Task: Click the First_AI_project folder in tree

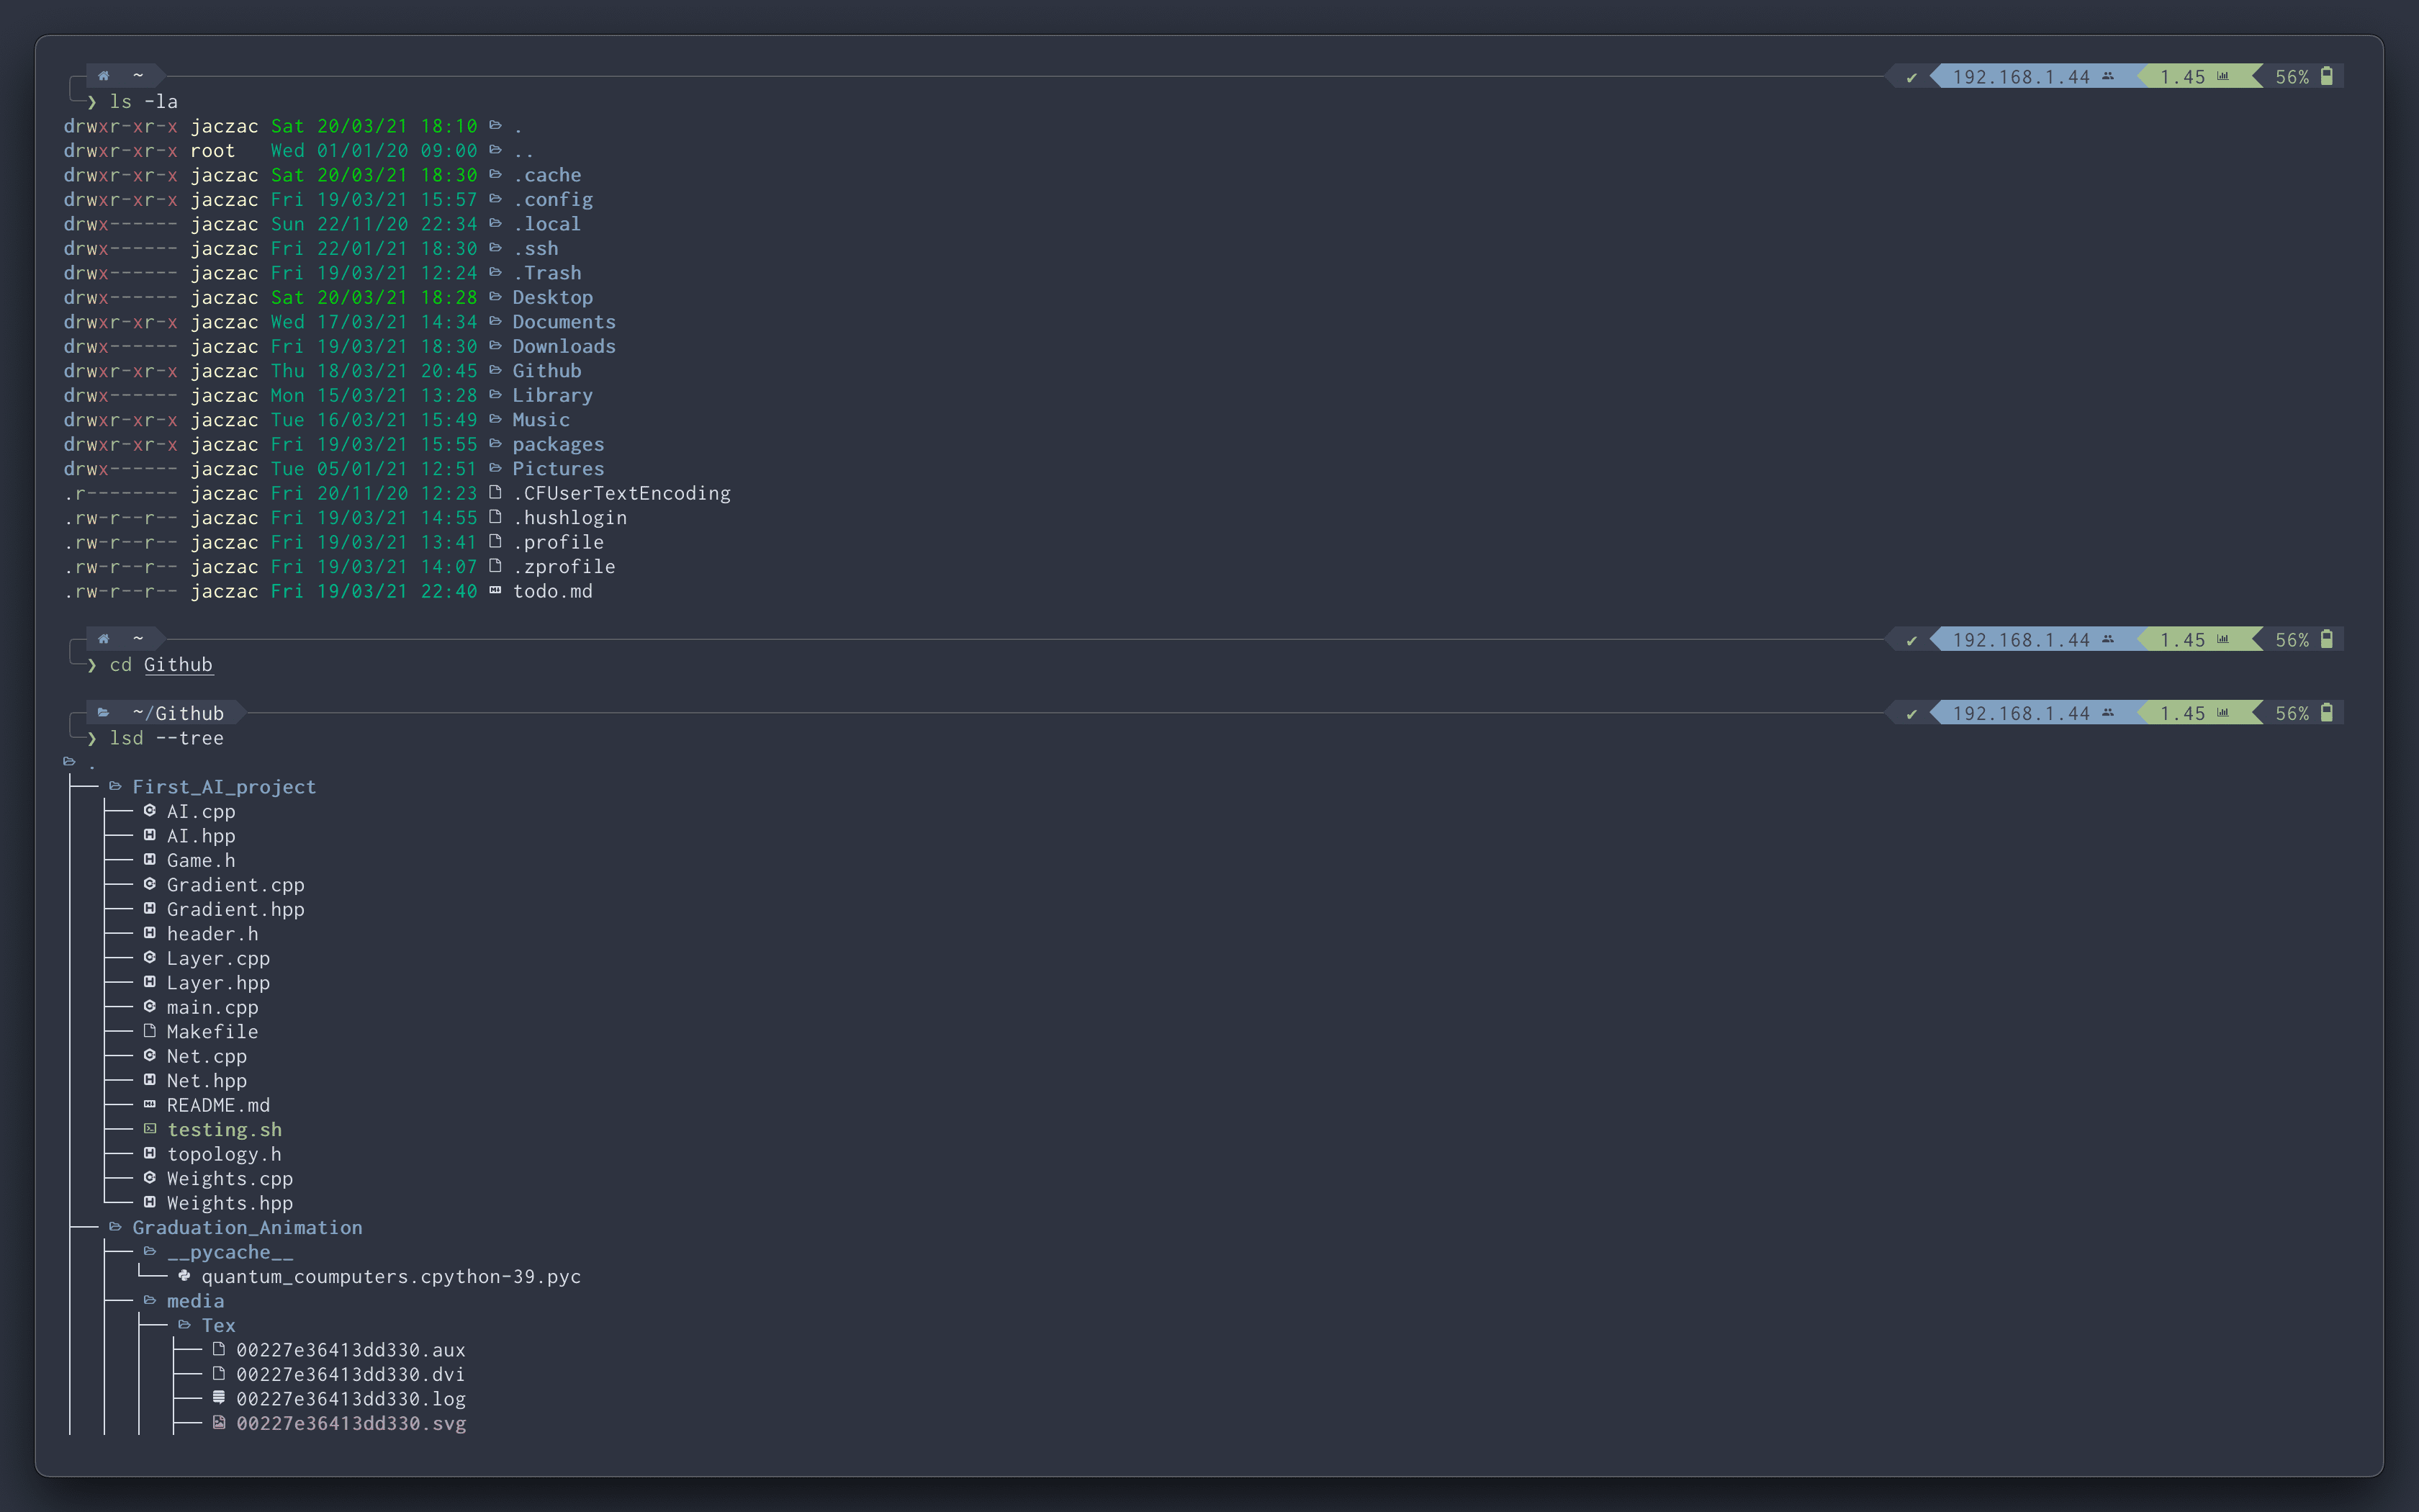Action: tap(224, 787)
